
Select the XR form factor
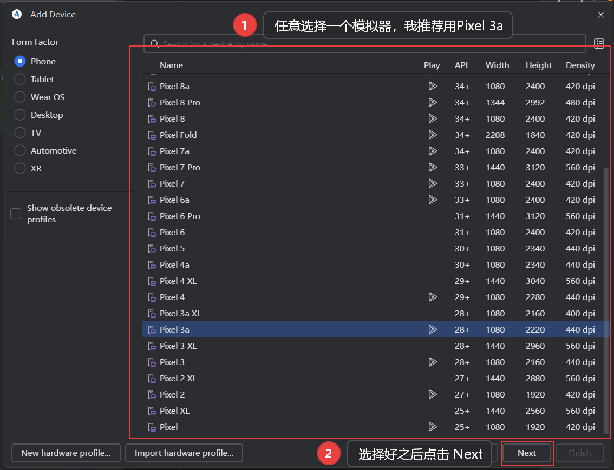[20, 169]
